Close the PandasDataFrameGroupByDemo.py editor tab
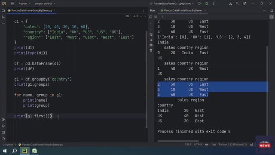Image resolution: width=275 pixels, height=155 pixels. pyautogui.click(x=54, y=10)
